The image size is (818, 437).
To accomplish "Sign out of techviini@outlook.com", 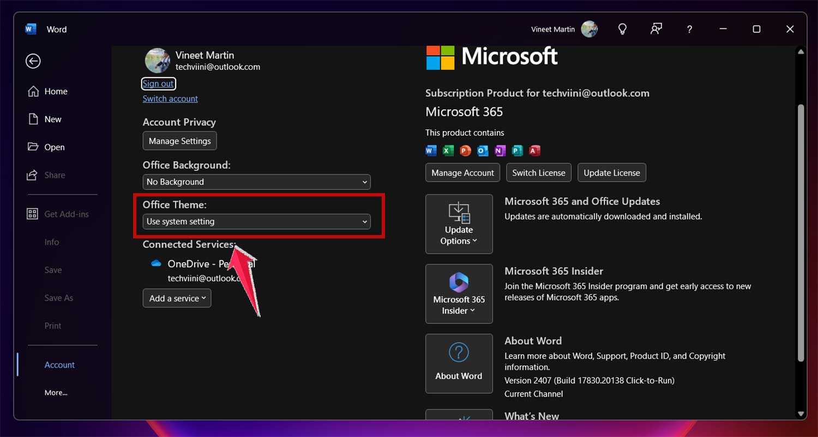I will click(158, 83).
